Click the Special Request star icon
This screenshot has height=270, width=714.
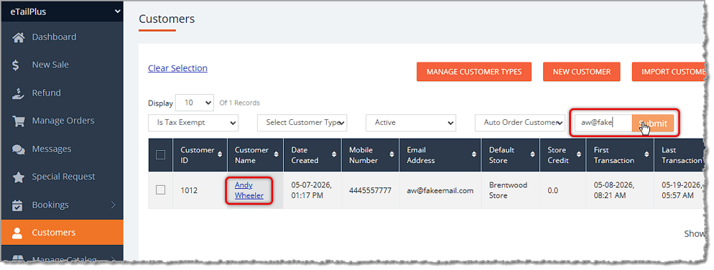[x=18, y=177]
